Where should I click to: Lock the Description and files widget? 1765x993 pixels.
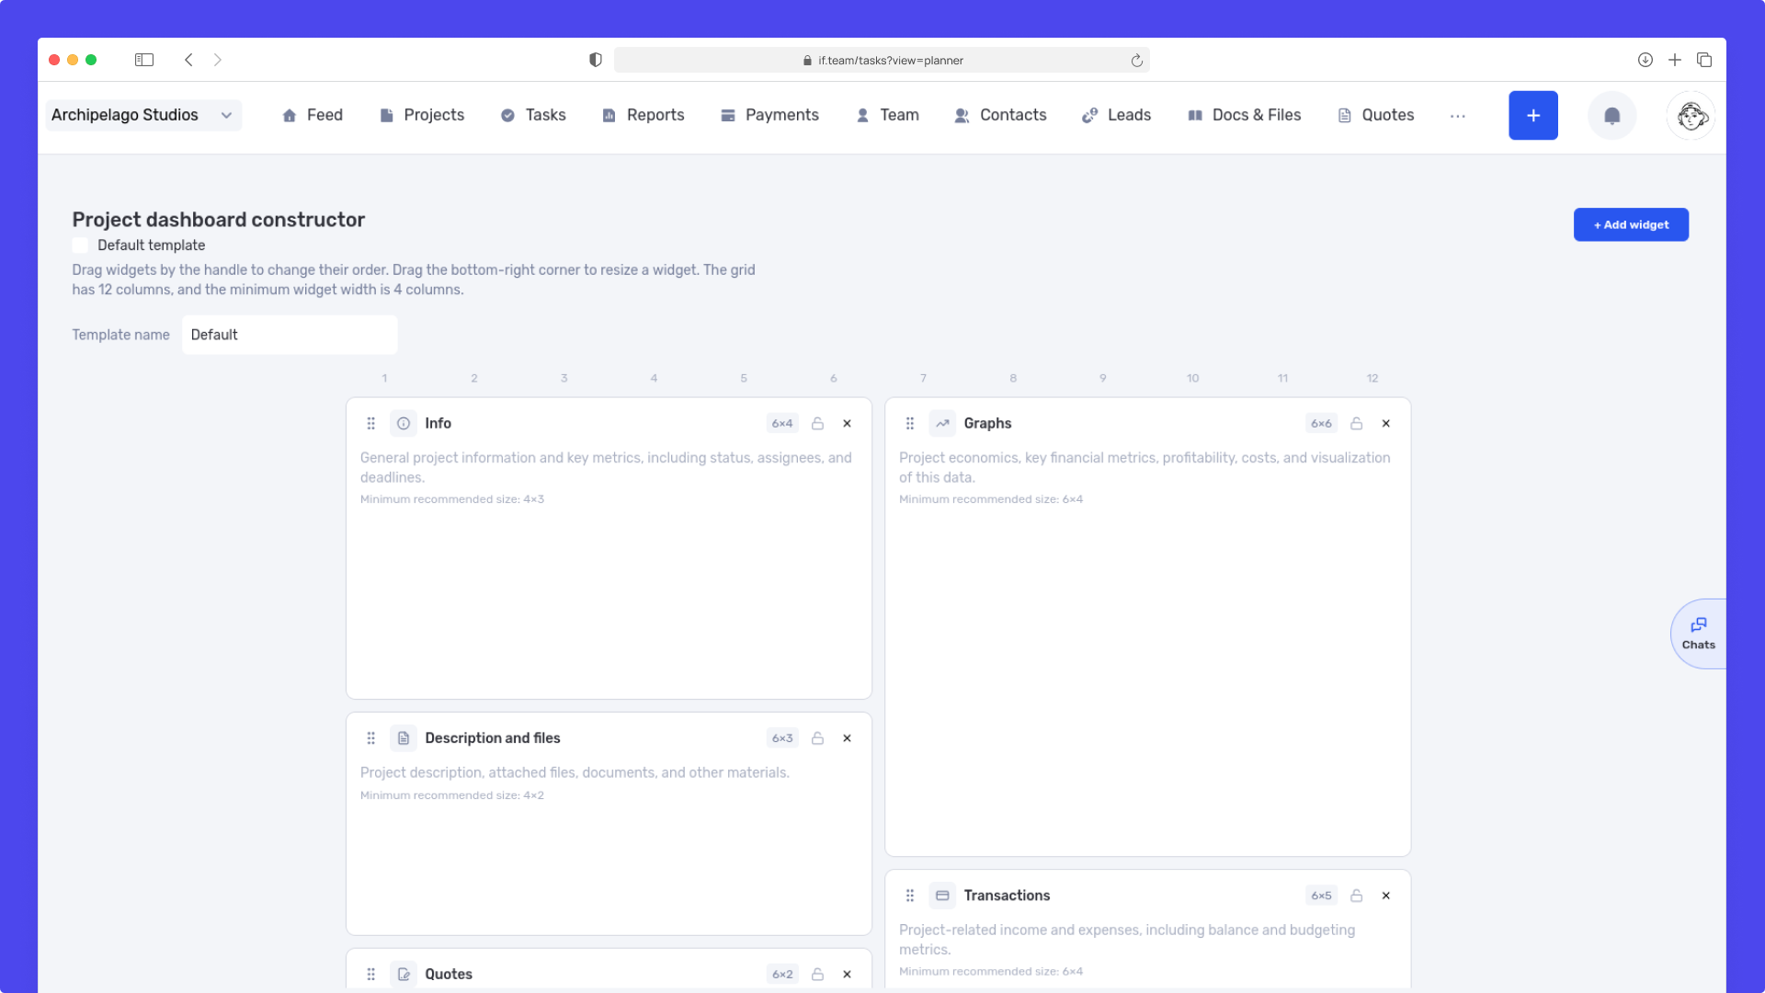coord(817,738)
